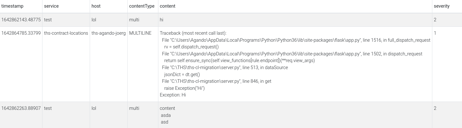Image resolution: width=462 pixels, height=128 pixels.
Task: Click the Traceback first line text
Action: pos(193,33)
